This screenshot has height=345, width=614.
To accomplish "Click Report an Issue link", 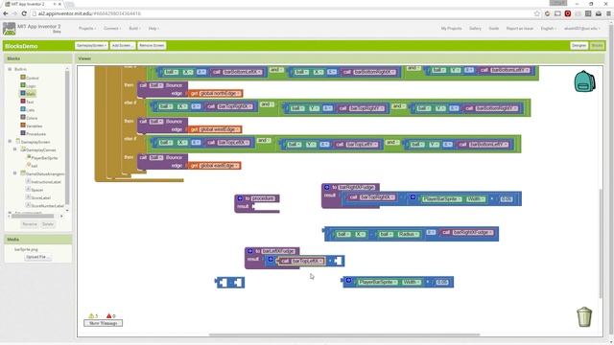I will tap(520, 29).
